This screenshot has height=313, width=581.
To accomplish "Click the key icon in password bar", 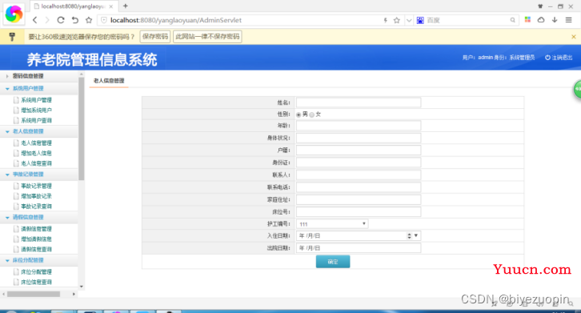I will tap(12, 36).
